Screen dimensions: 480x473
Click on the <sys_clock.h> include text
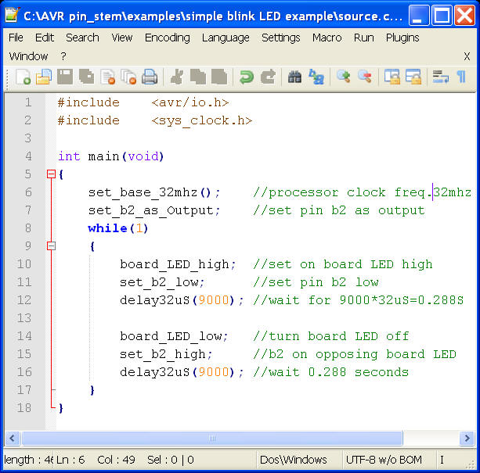[201, 120]
